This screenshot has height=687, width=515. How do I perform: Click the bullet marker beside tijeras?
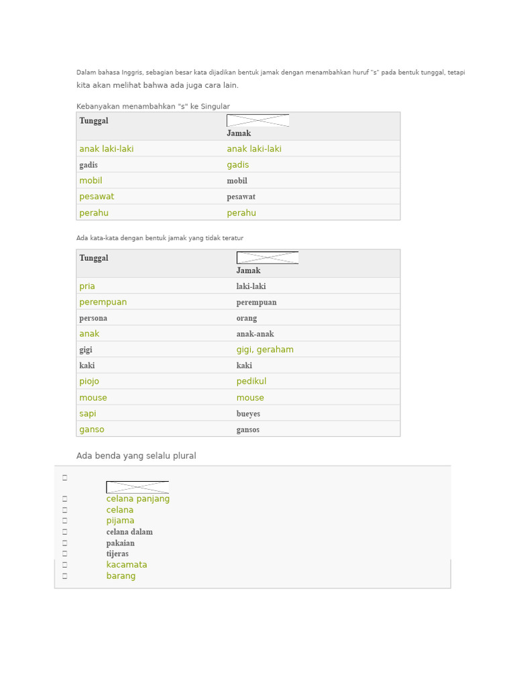[65, 553]
